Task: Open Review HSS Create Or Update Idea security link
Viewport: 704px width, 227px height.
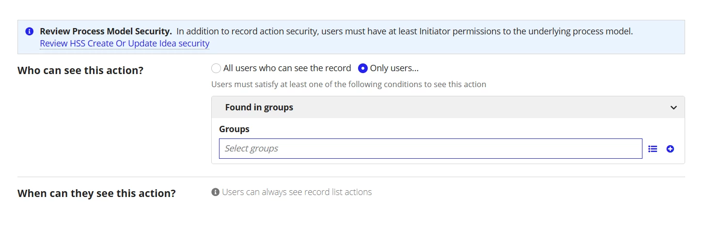Action: 125,44
